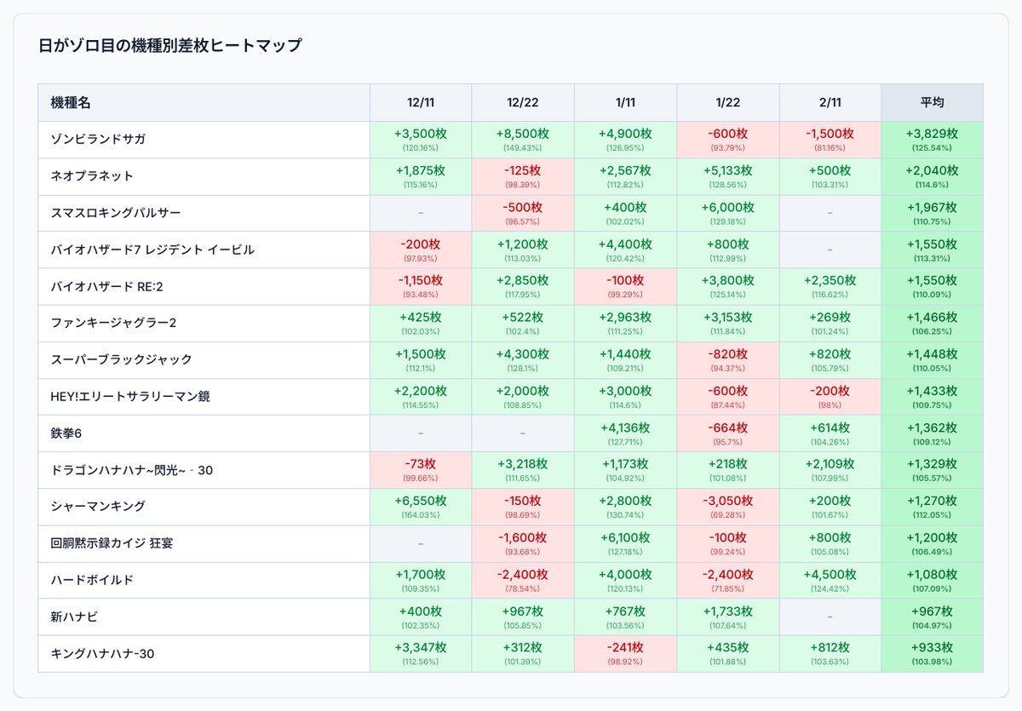1022x711 pixels.
Task: Click the -820枚 cell for スーパーブラックジャック
Action: tap(727, 359)
